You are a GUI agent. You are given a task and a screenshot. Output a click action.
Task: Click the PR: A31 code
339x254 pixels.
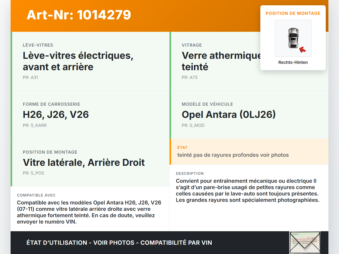click(x=30, y=77)
